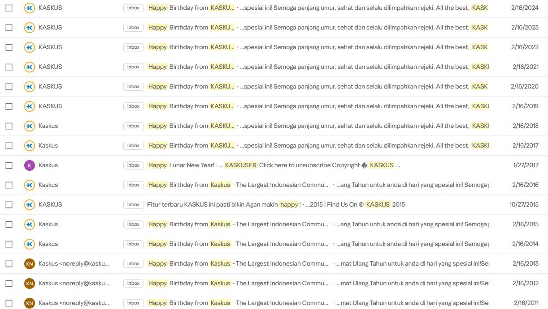Click sender 'Kaskus <noreply@kasku...' on the 2/16/2013 row

point(74,263)
